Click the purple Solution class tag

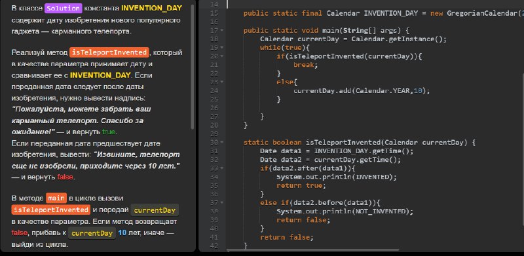[x=63, y=8]
